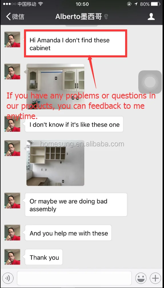Tap the AssistiveTouch floating button

point(150,82)
